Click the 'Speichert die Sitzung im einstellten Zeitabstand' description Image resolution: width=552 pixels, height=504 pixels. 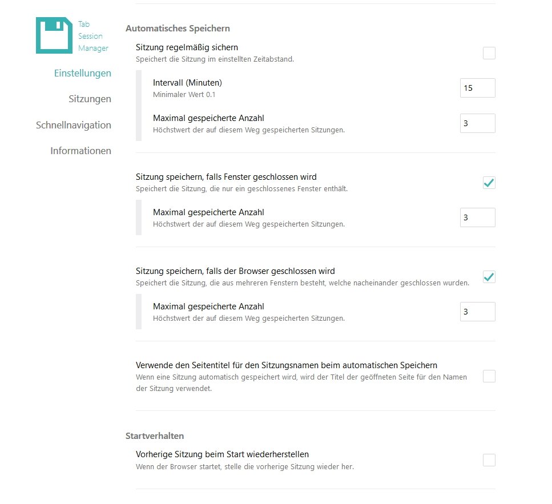point(215,59)
